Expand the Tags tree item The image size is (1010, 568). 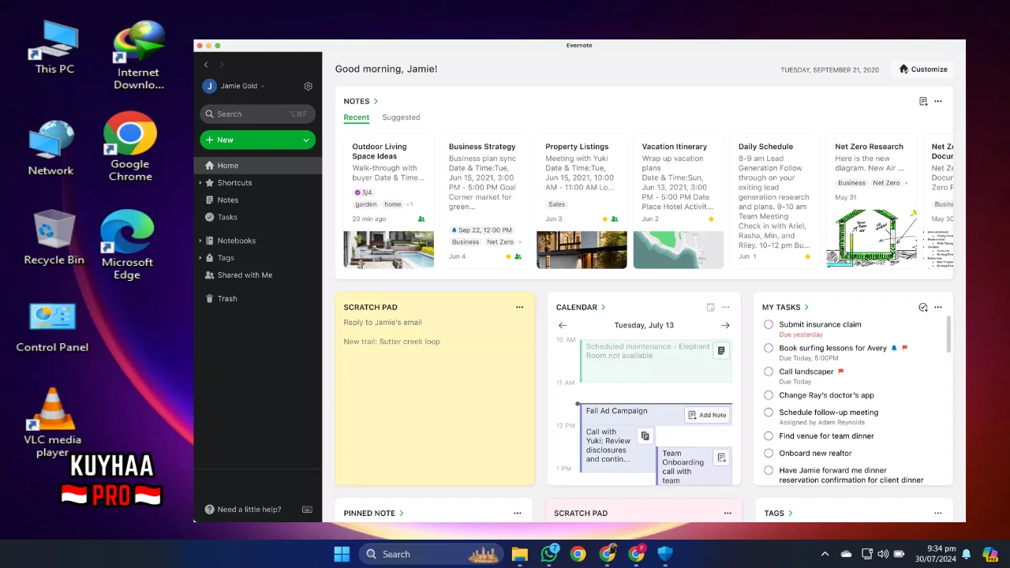click(x=200, y=258)
